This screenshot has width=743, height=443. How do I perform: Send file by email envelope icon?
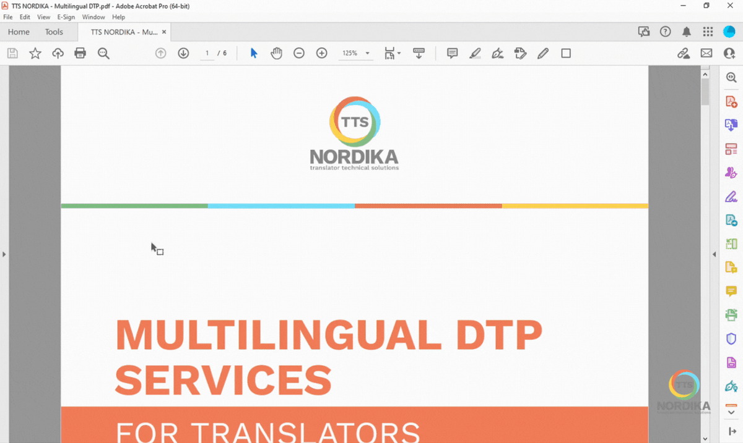[706, 53]
